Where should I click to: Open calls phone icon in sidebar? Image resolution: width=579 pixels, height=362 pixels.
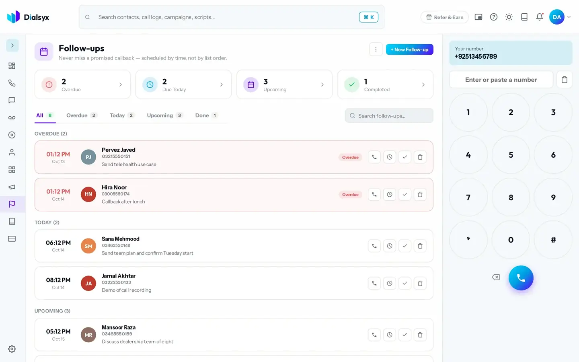pos(12,83)
